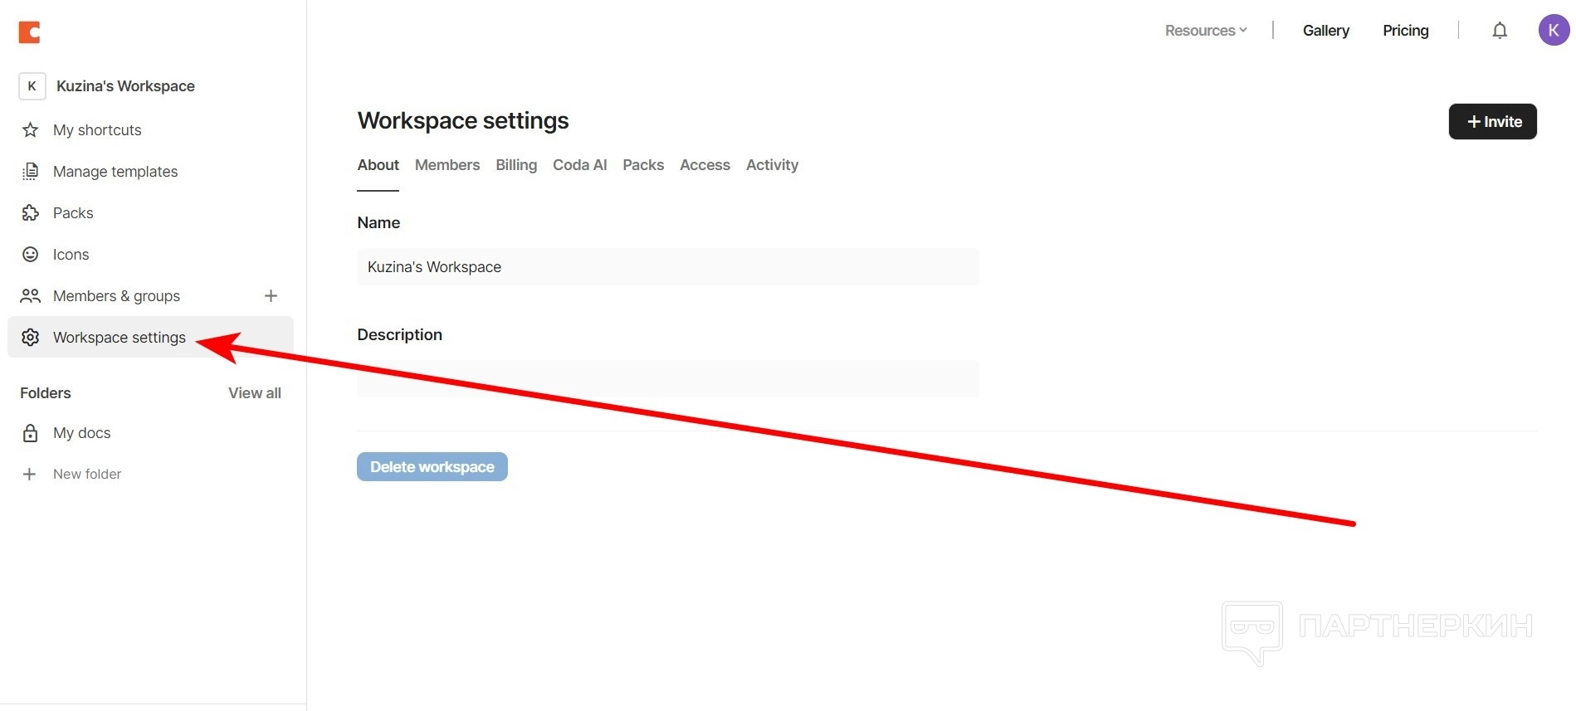Image resolution: width=1576 pixels, height=711 pixels.
Task: Expand the Resources dropdown
Action: click(1206, 31)
